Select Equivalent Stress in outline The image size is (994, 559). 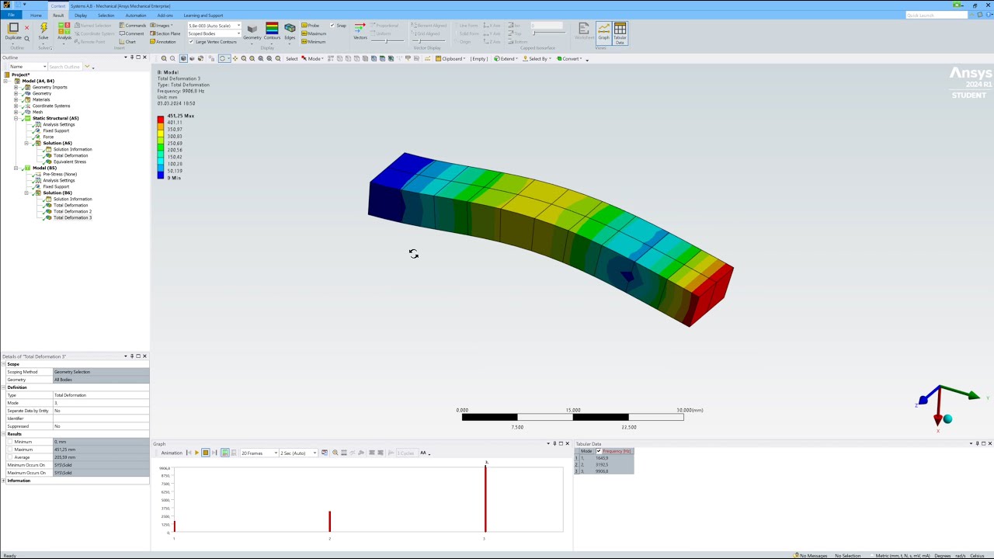[70, 161]
